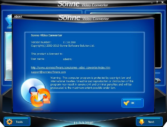167x127 pixels.
Task: Open the Tools button in main window
Action: click(17, 121)
